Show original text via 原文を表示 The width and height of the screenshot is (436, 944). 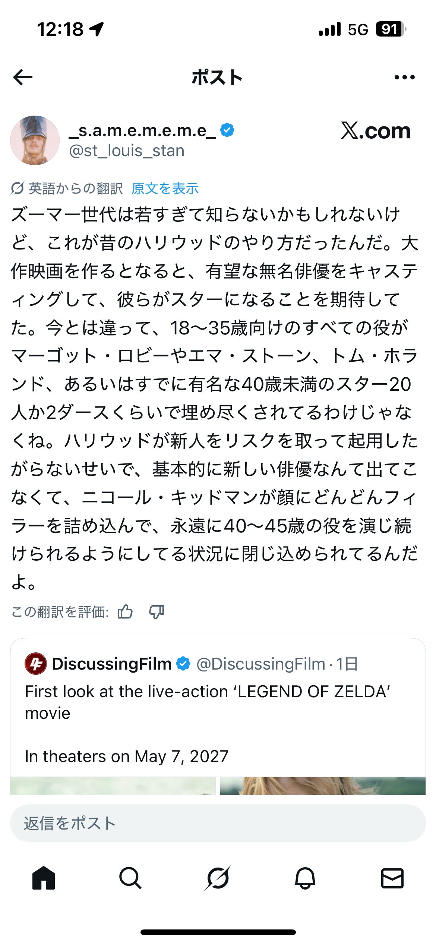pos(165,189)
